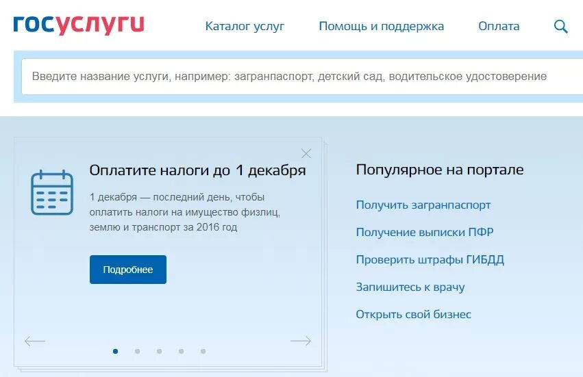The width and height of the screenshot is (583, 377).
Task: Open Запишитесь к врачу link
Action: click(410, 287)
